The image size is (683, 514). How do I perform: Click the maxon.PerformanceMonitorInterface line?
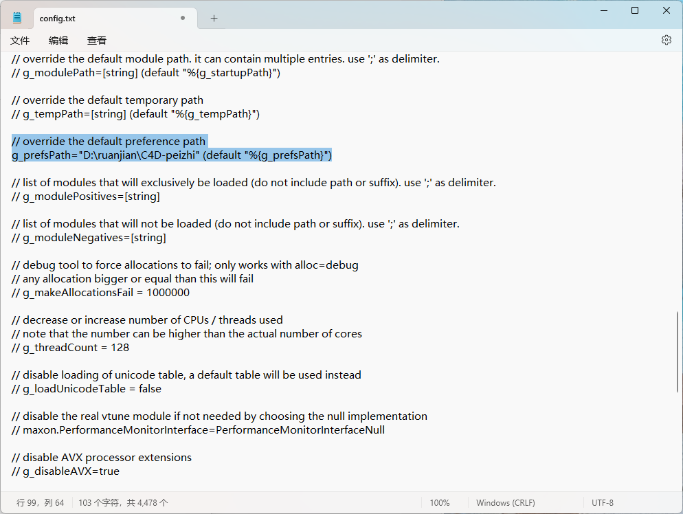[x=198, y=430]
